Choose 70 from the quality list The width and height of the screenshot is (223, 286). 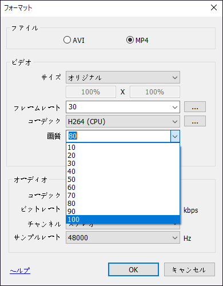point(123,196)
